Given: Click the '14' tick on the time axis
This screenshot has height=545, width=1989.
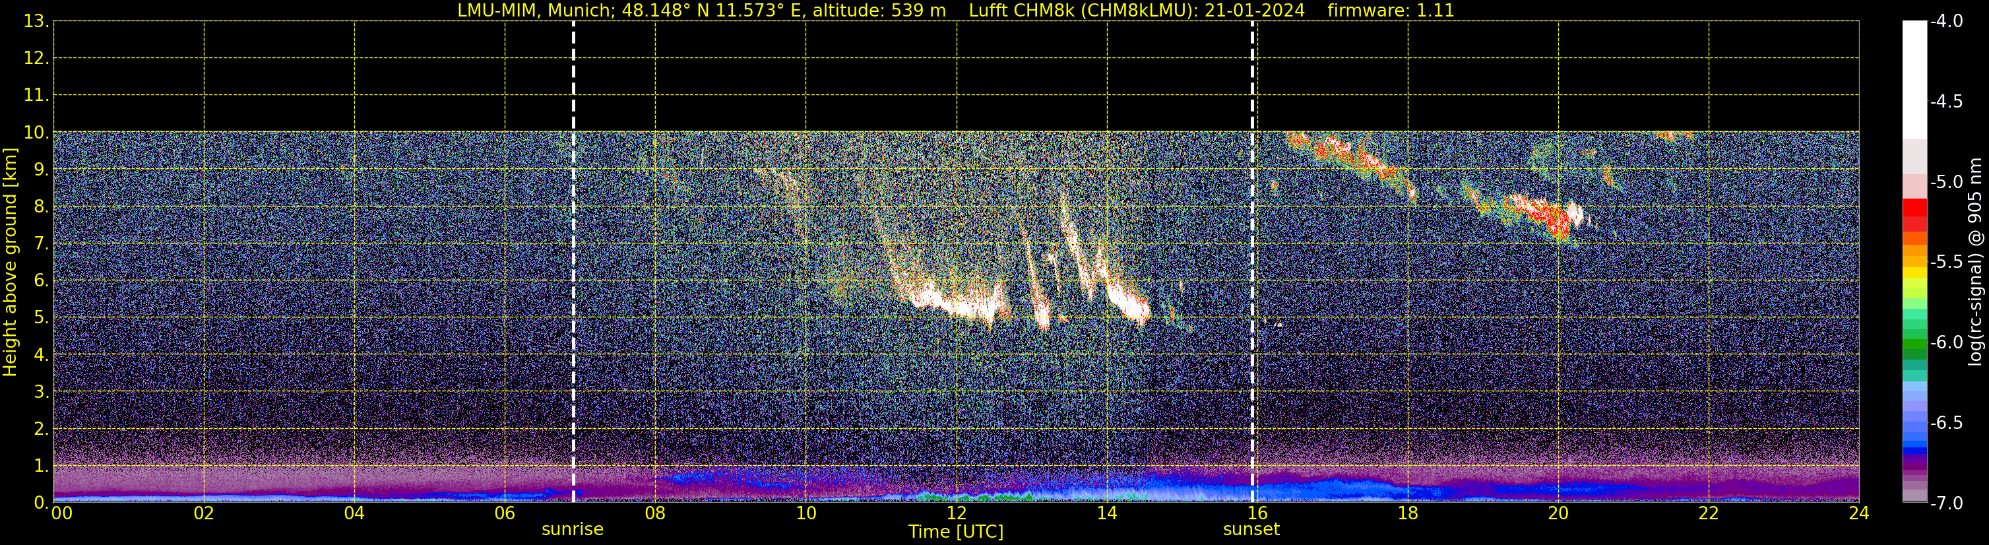Looking at the screenshot, I should pyautogui.click(x=1107, y=513).
